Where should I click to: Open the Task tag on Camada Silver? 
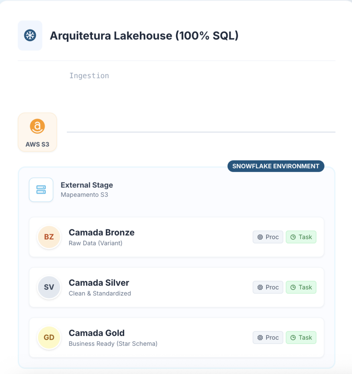point(301,287)
